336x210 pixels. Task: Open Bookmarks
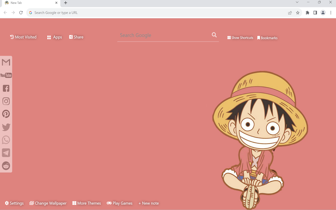coord(267,38)
